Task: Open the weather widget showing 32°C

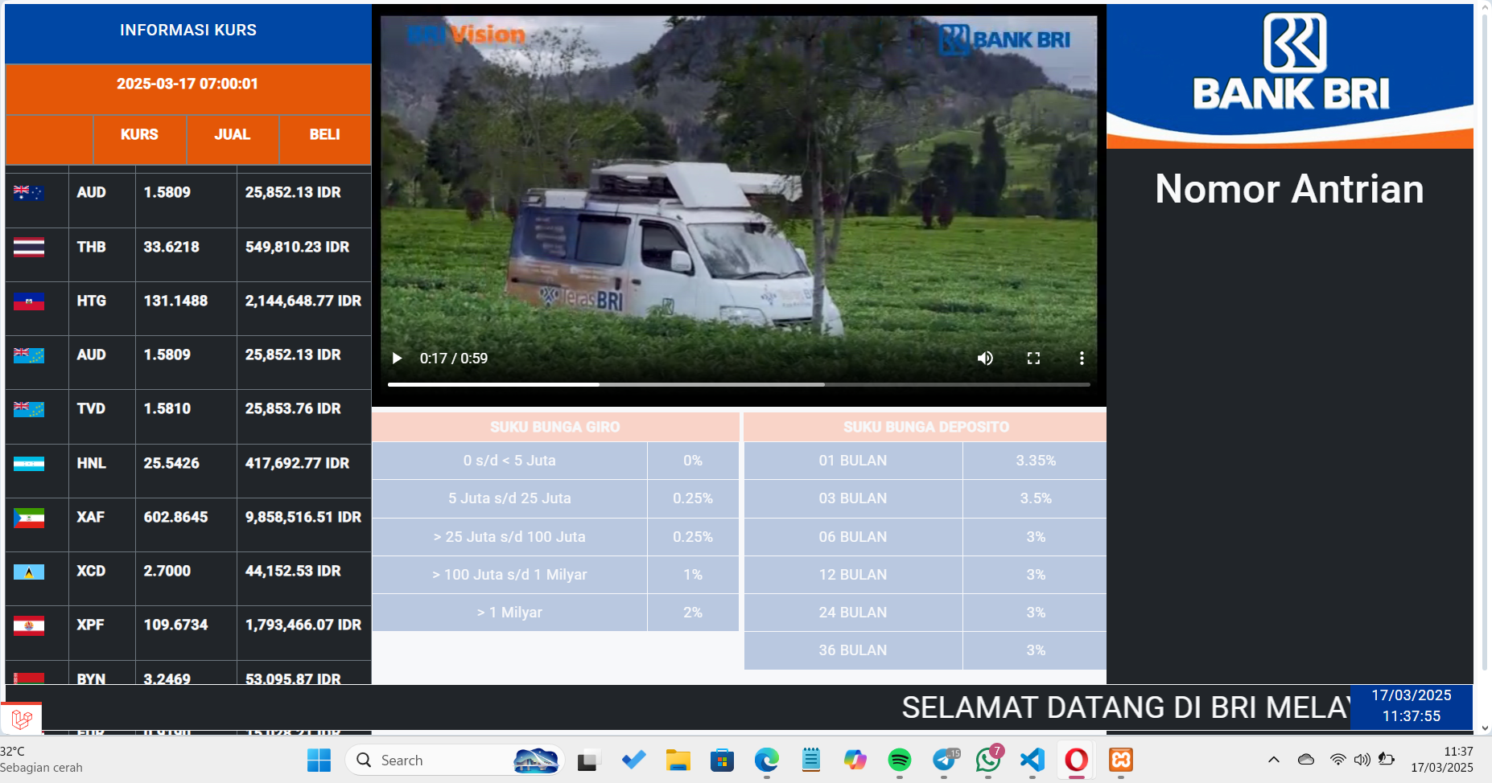Action: [x=42, y=760]
